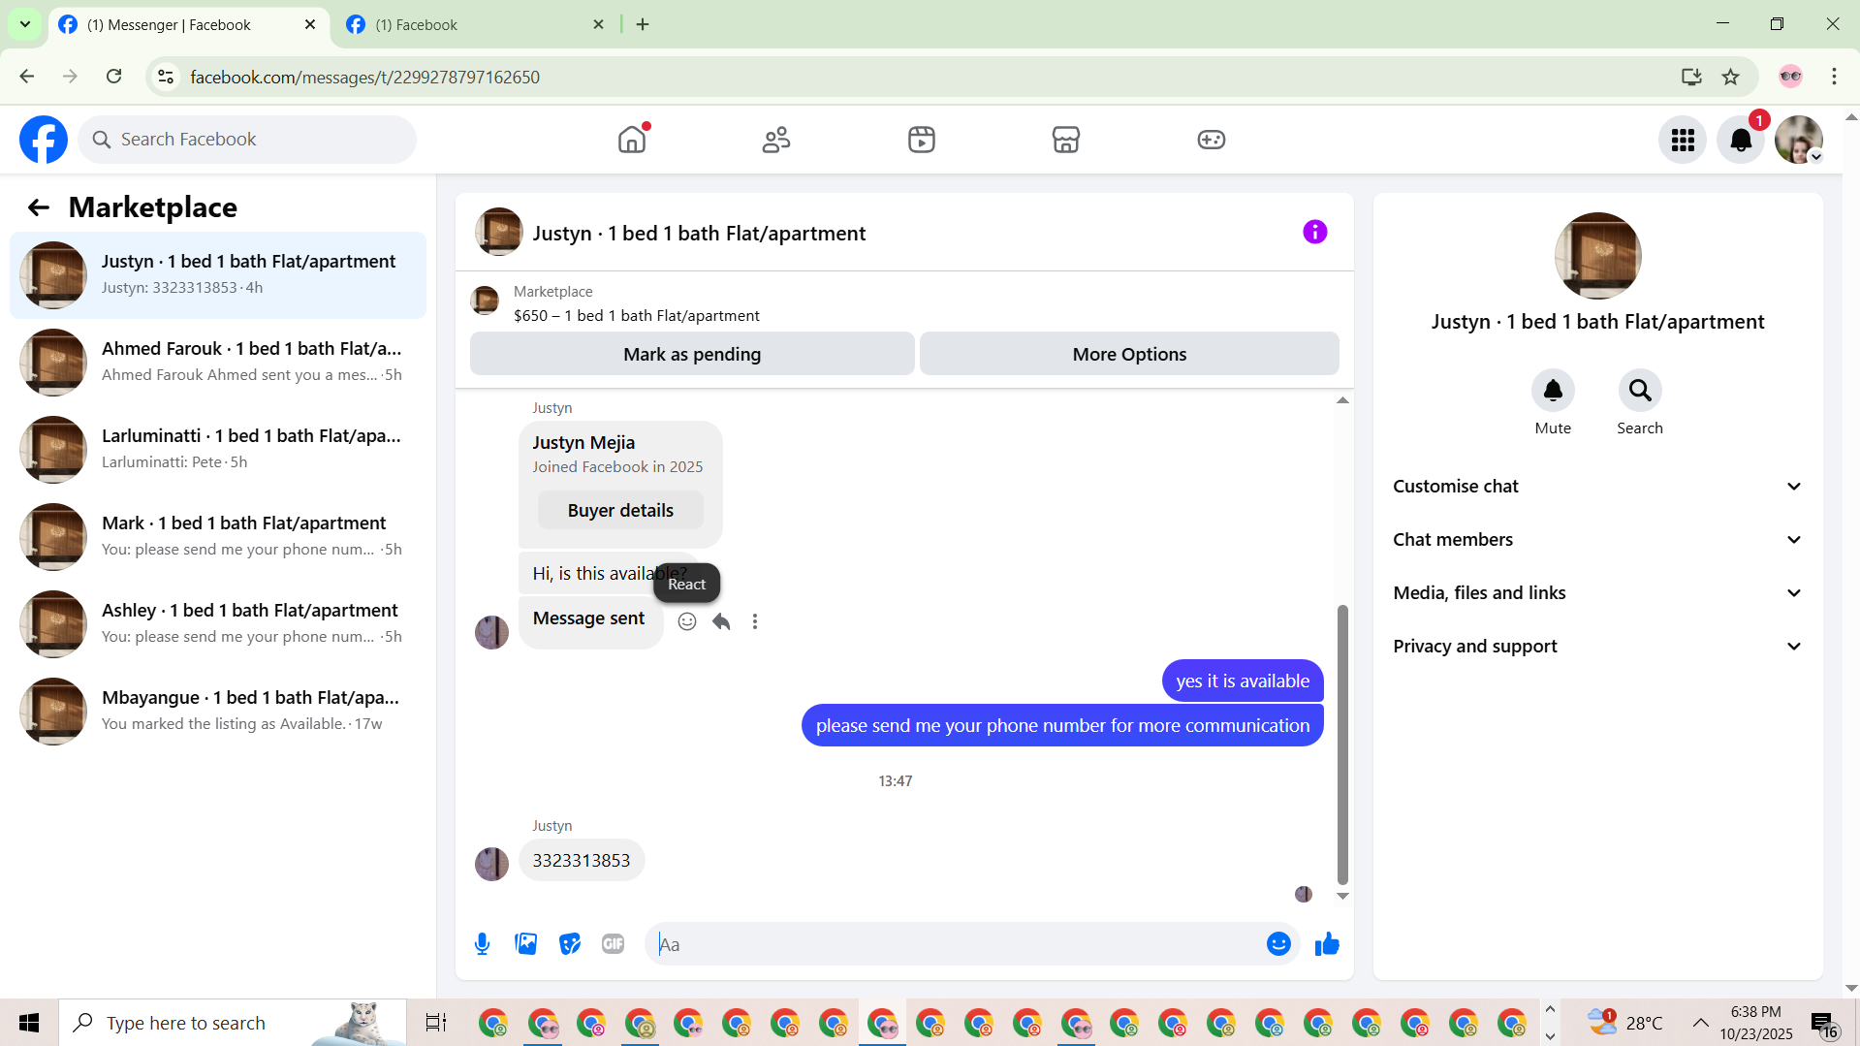
Task: Click scroll-down arrow of chat scrollbar
Action: [x=1342, y=896]
